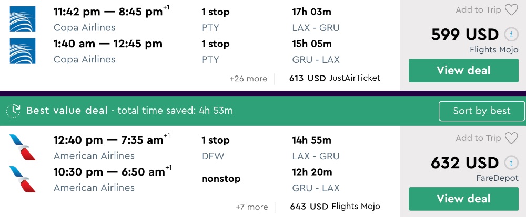Screen dimensions: 526x217
Task: Click the clock icon in Best value banner
Action: click(x=13, y=111)
